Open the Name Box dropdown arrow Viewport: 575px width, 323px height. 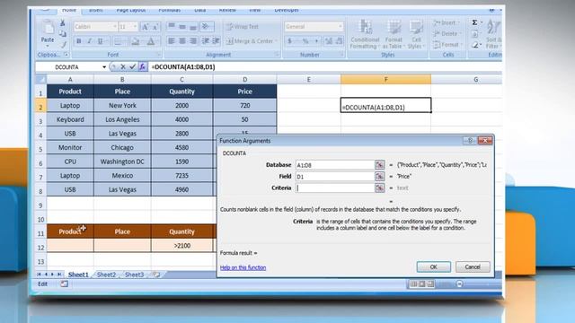(104, 67)
